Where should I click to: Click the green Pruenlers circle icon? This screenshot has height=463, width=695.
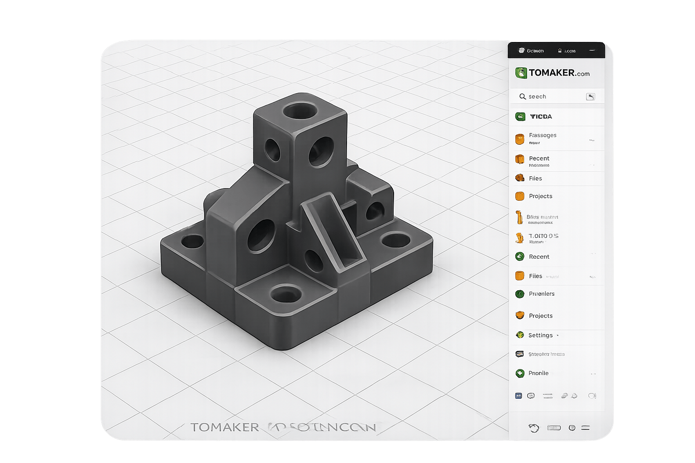tap(520, 294)
